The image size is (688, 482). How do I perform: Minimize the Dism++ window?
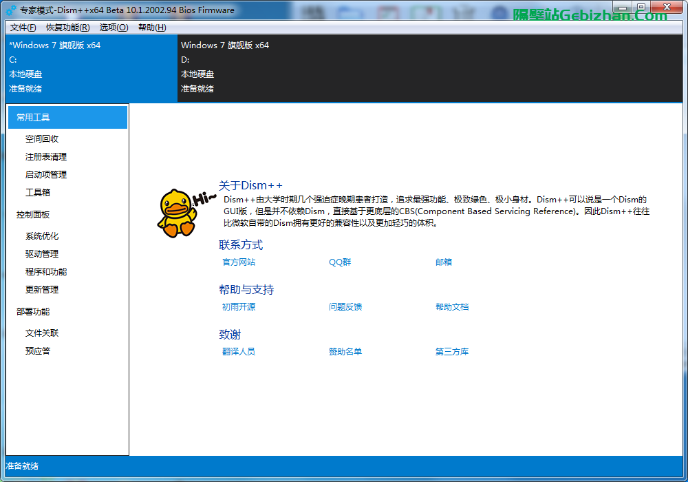click(622, 7)
